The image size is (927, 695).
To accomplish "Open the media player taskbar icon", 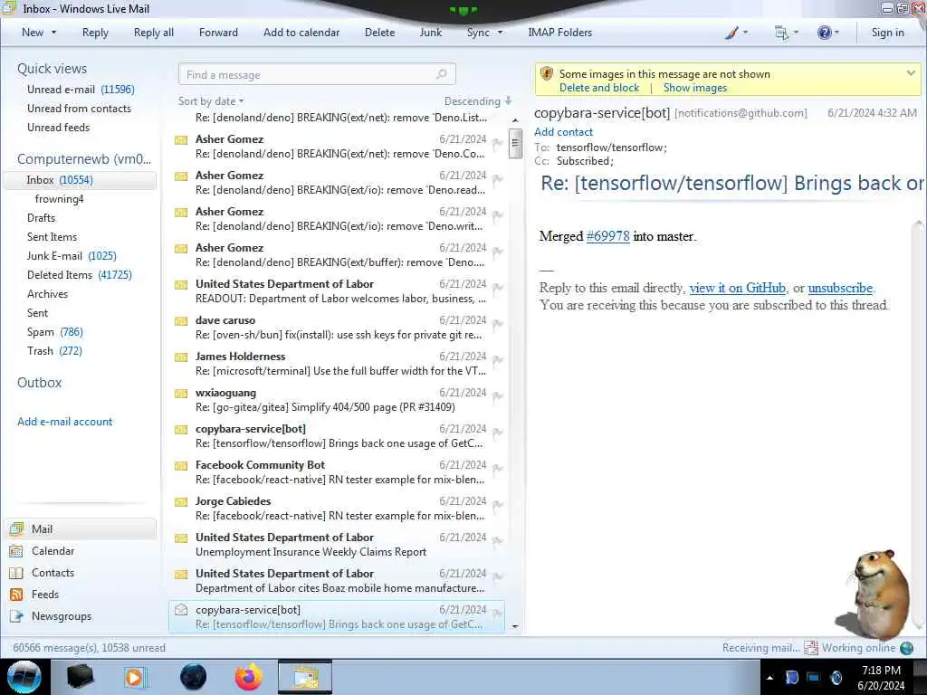I will pos(134,677).
